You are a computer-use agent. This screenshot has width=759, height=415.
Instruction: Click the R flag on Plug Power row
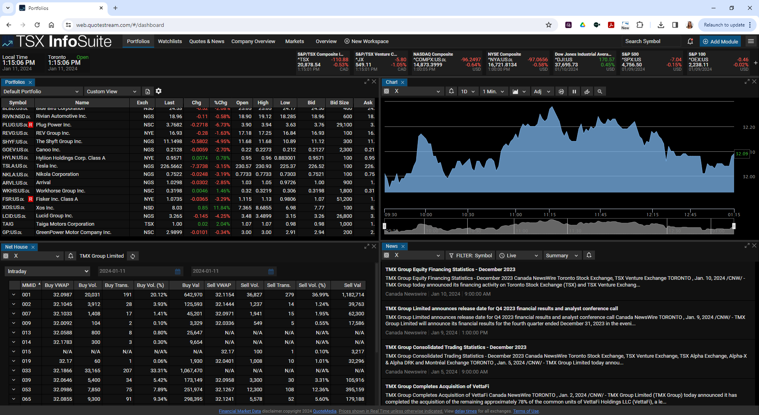click(30, 125)
